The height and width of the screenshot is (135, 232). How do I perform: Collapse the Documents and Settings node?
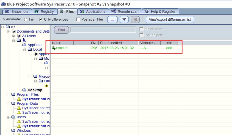[8, 32]
